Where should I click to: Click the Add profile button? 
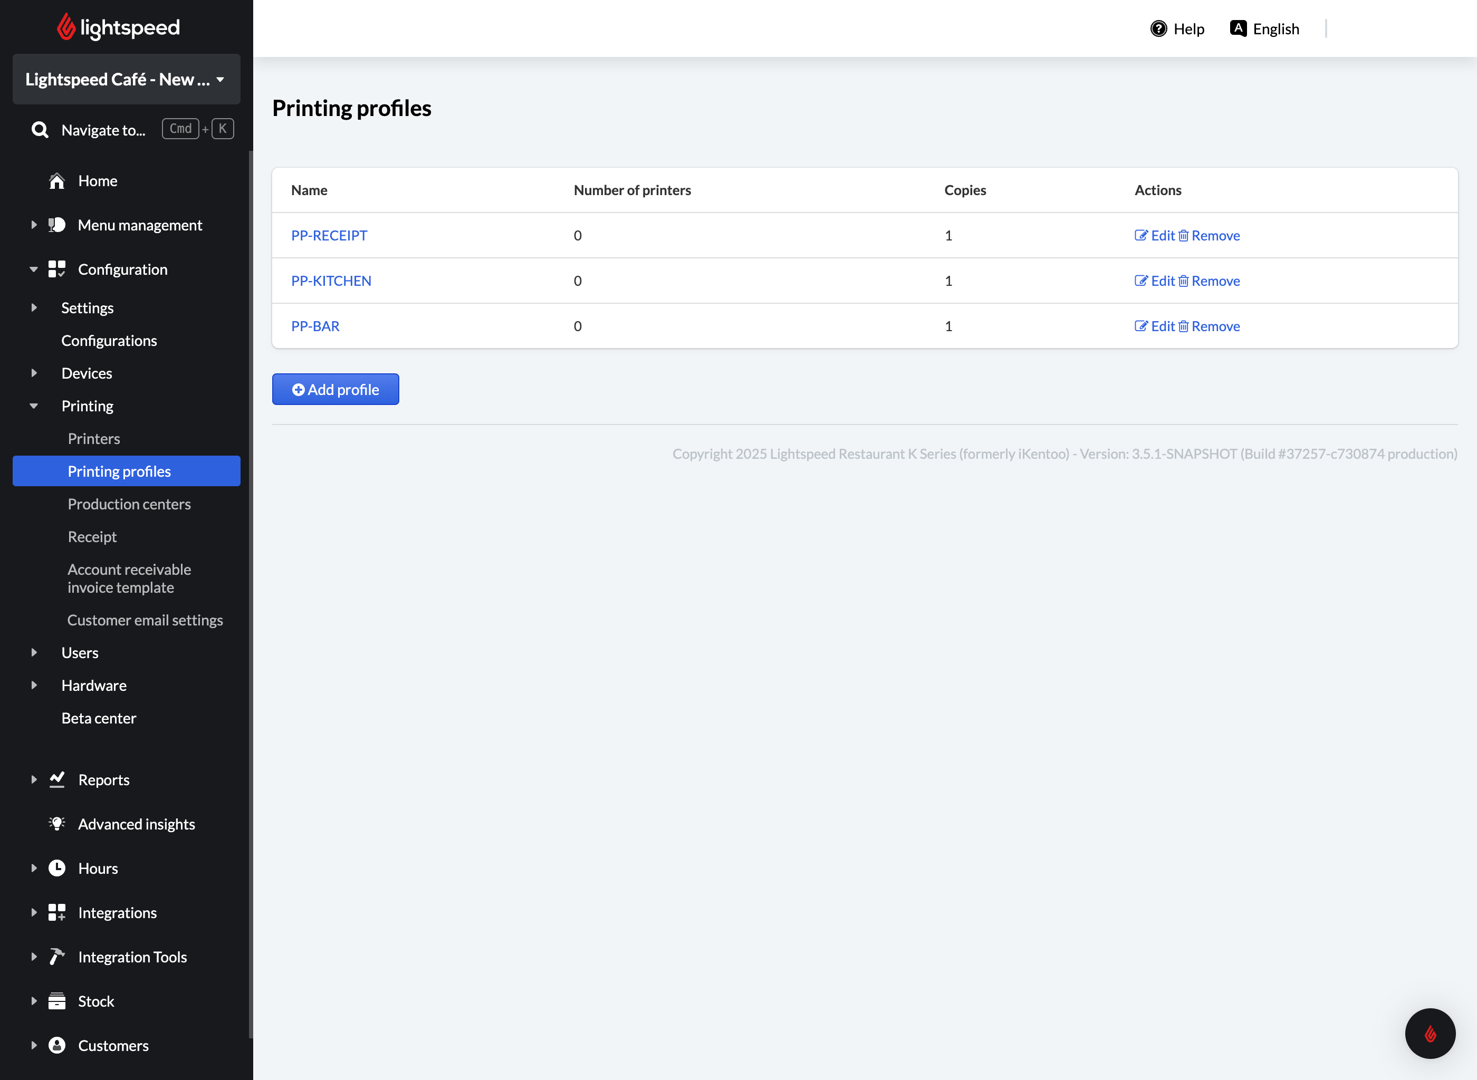click(335, 390)
